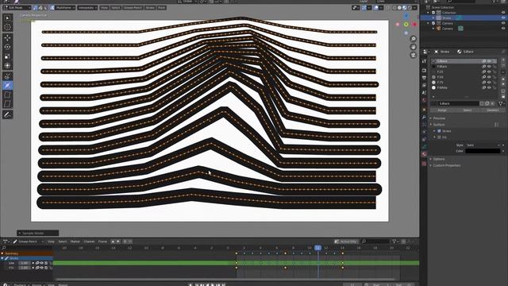Image resolution: width=508 pixels, height=286 pixels.
Task: Select the Move tool in toolbar
Action: [x=7, y=37]
